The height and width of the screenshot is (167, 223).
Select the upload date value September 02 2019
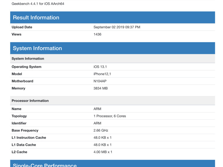pyautogui.click(x=117, y=27)
